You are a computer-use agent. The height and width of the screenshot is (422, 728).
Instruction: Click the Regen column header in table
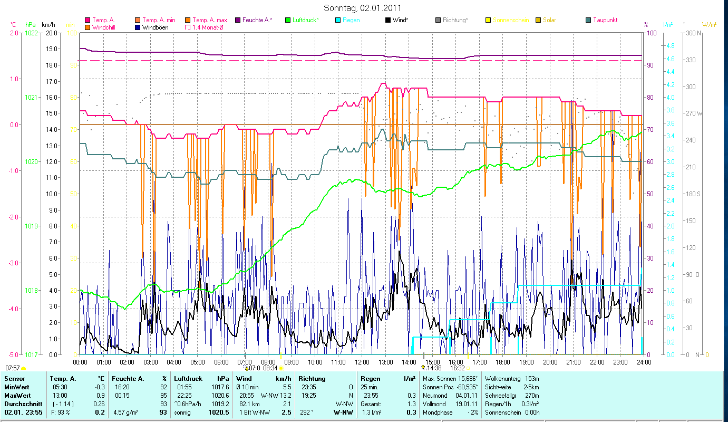click(369, 379)
